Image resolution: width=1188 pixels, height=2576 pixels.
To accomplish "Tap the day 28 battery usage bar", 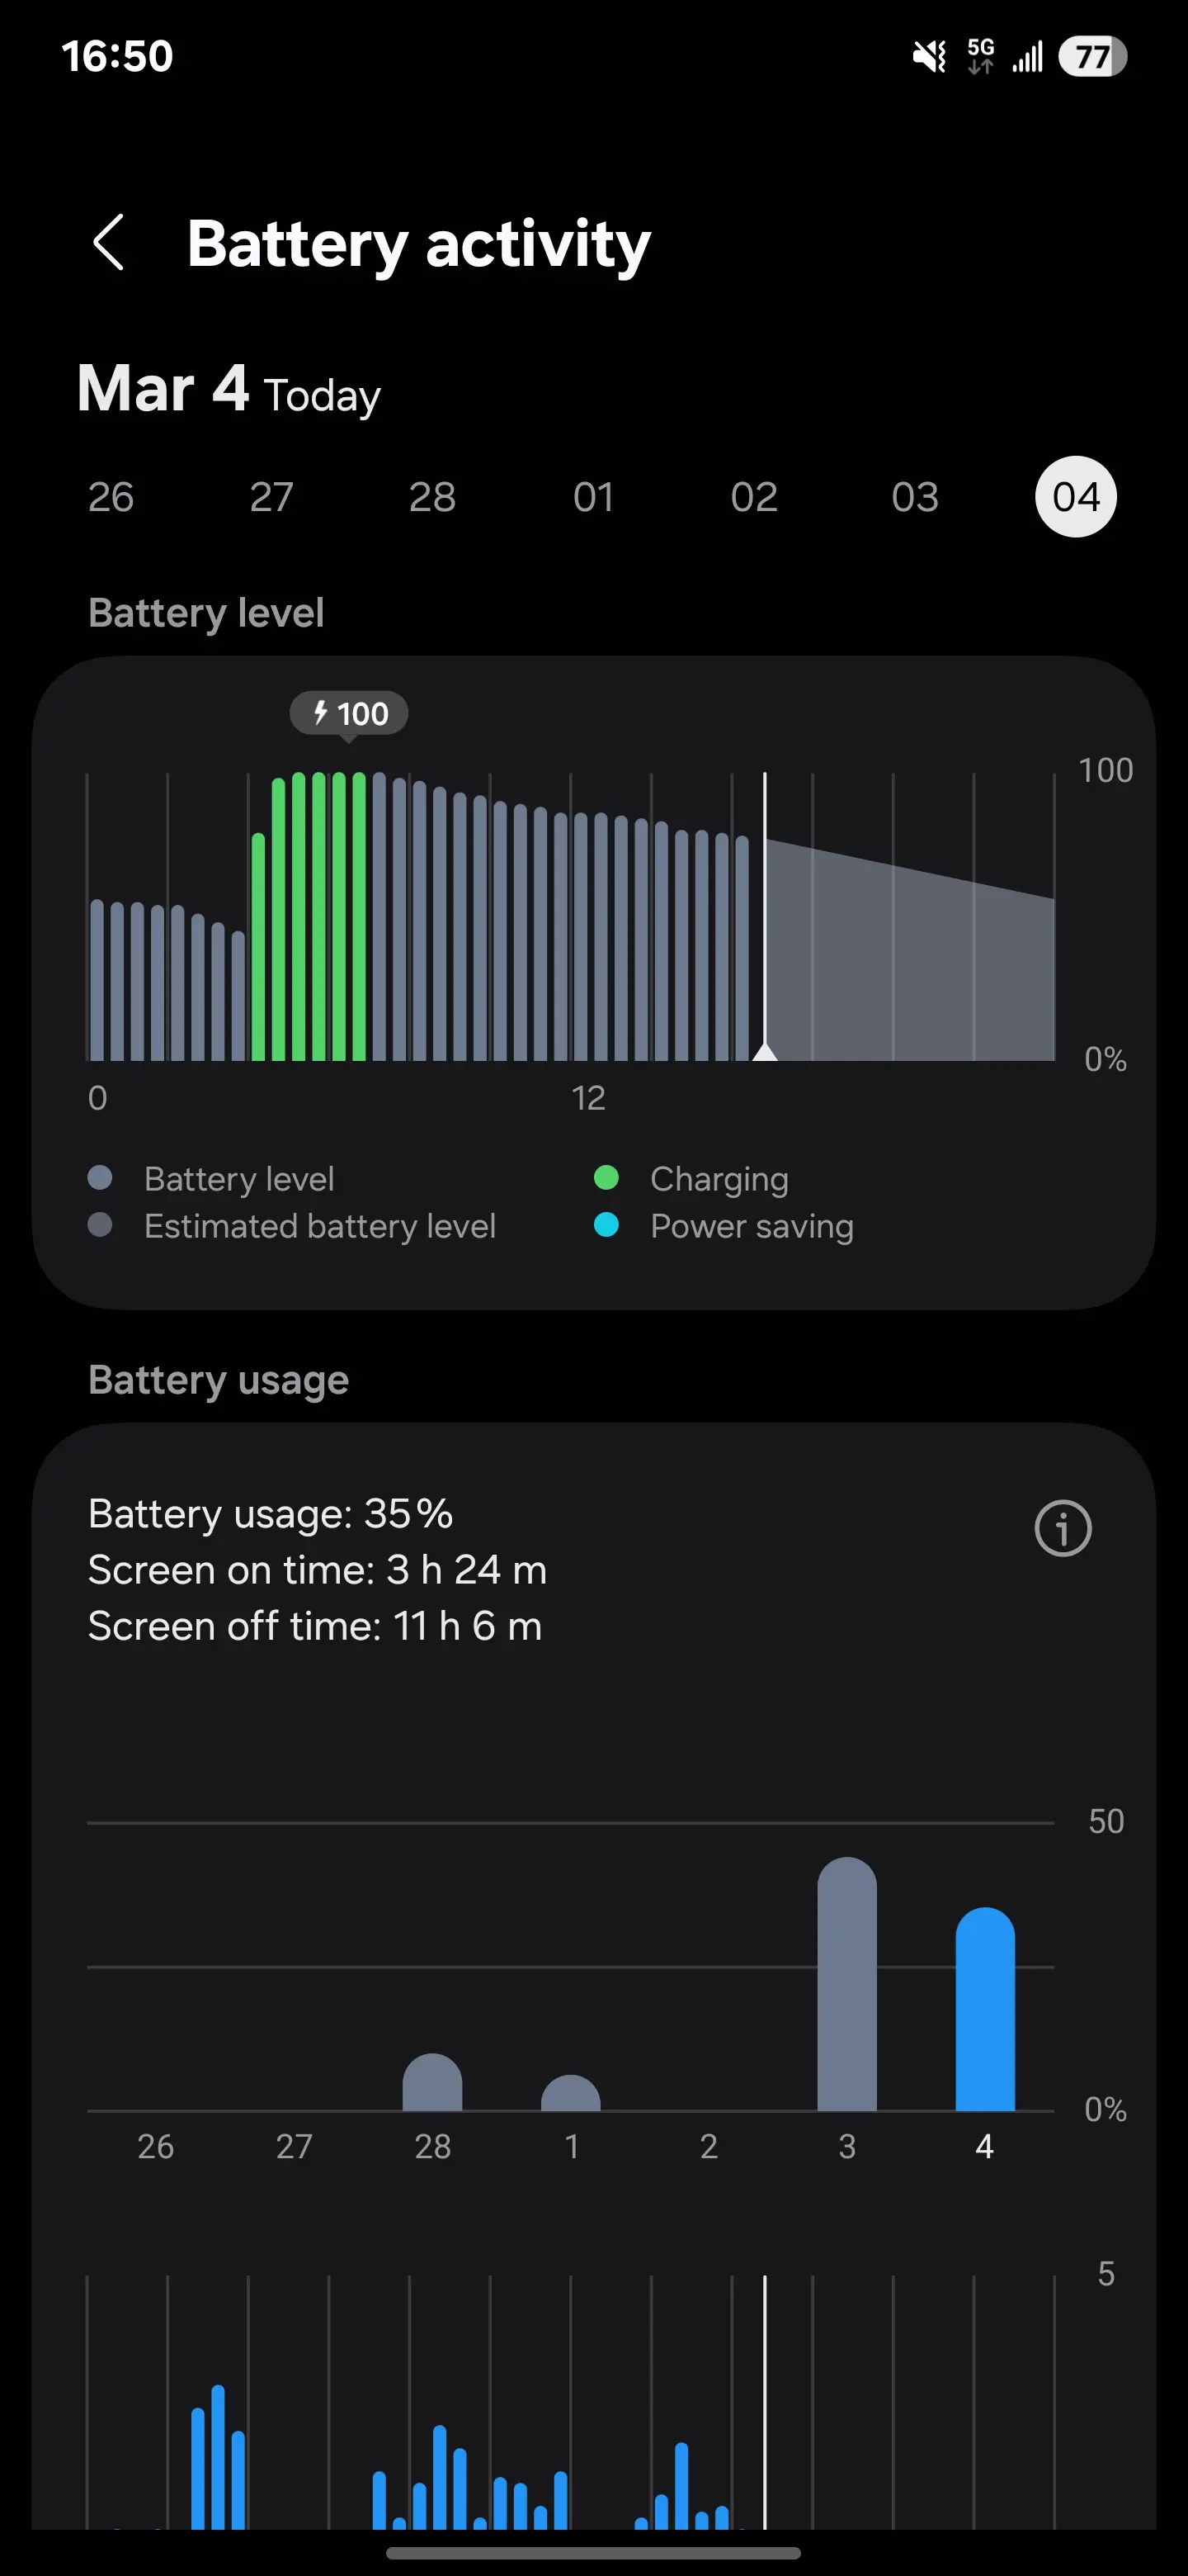I will pyautogui.click(x=432, y=2082).
